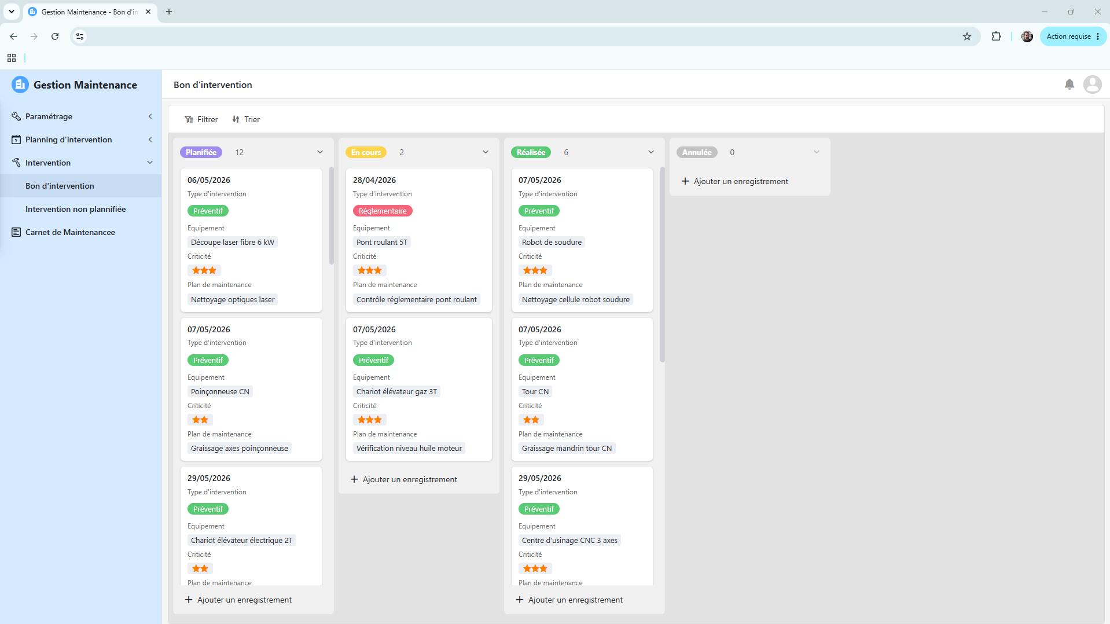The height and width of the screenshot is (624, 1110).
Task: Click the Planifiée column scrollbar
Action: pos(331,215)
